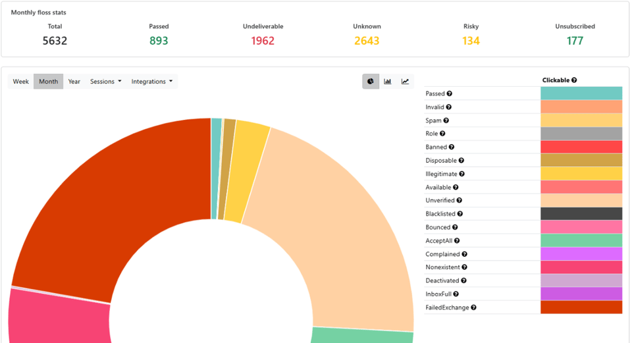Click help icon beside Illegitimate label
This screenshot has width=632, height=343.
[462, 174]
